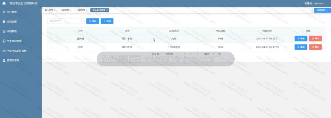Click 期中考试 in the 刘宇 row
This screenshot has height=118, width=331.
(127, 47)
